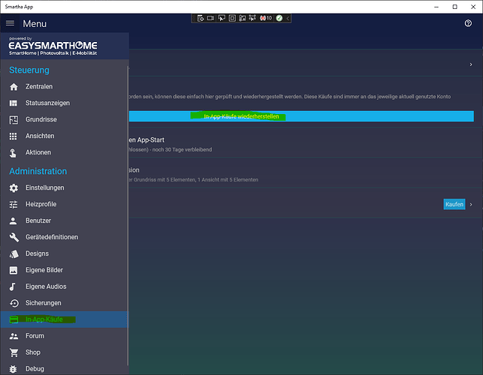Open the help question mark icon
The image size is (483, 375).
tap(468, 24)
